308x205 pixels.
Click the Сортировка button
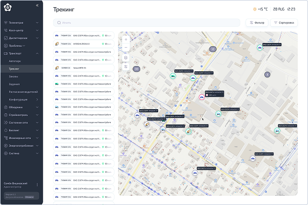284,23
